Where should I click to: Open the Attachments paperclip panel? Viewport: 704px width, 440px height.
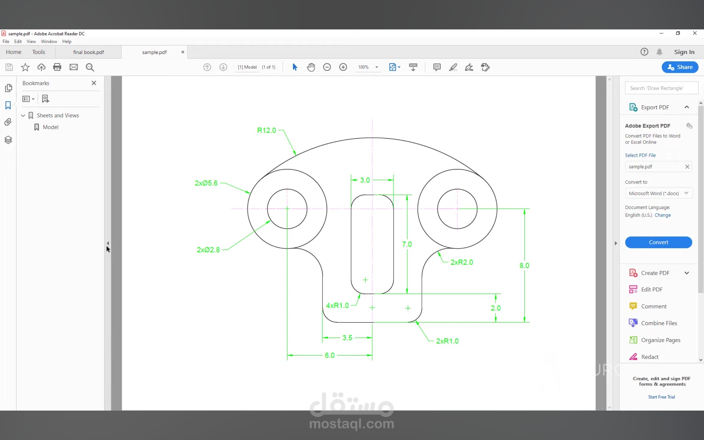point(8,122)
